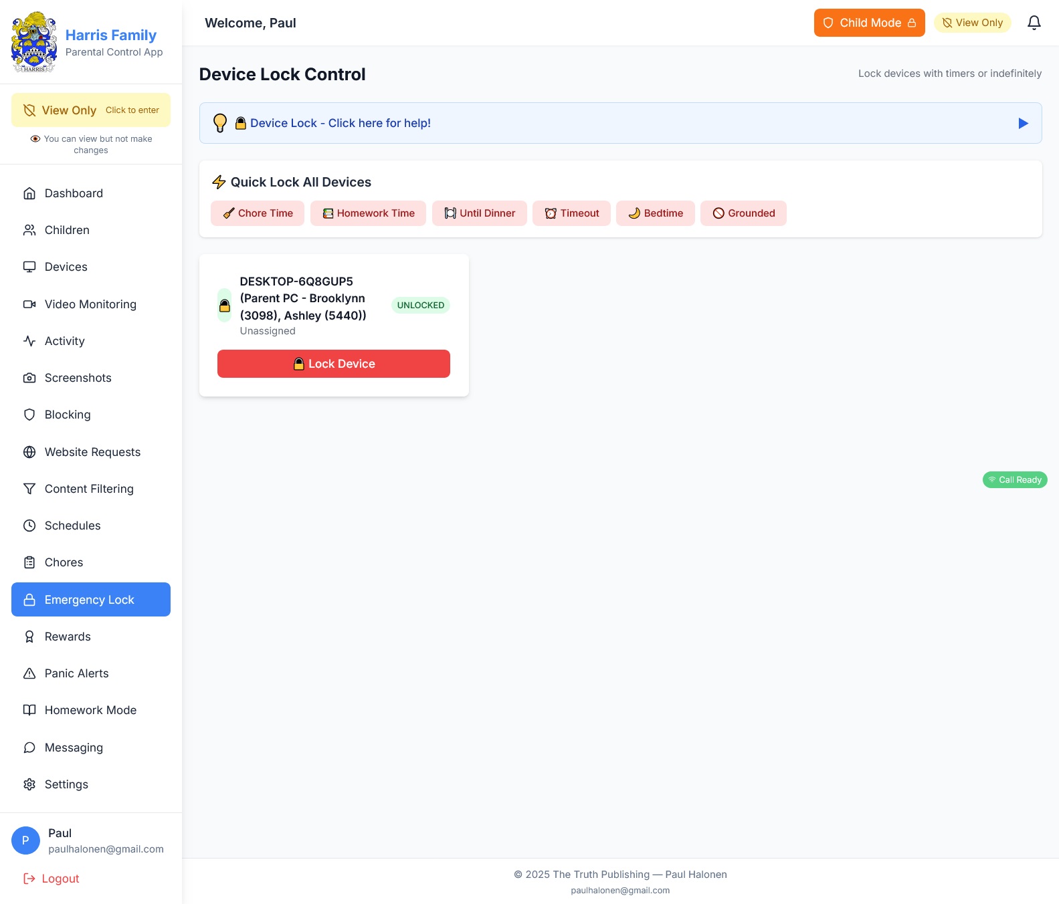Click the padlock icon beside DESKTOP-6Q8GUP5
This screenshot has width=1059, height=904.
(x=225, y=306)
